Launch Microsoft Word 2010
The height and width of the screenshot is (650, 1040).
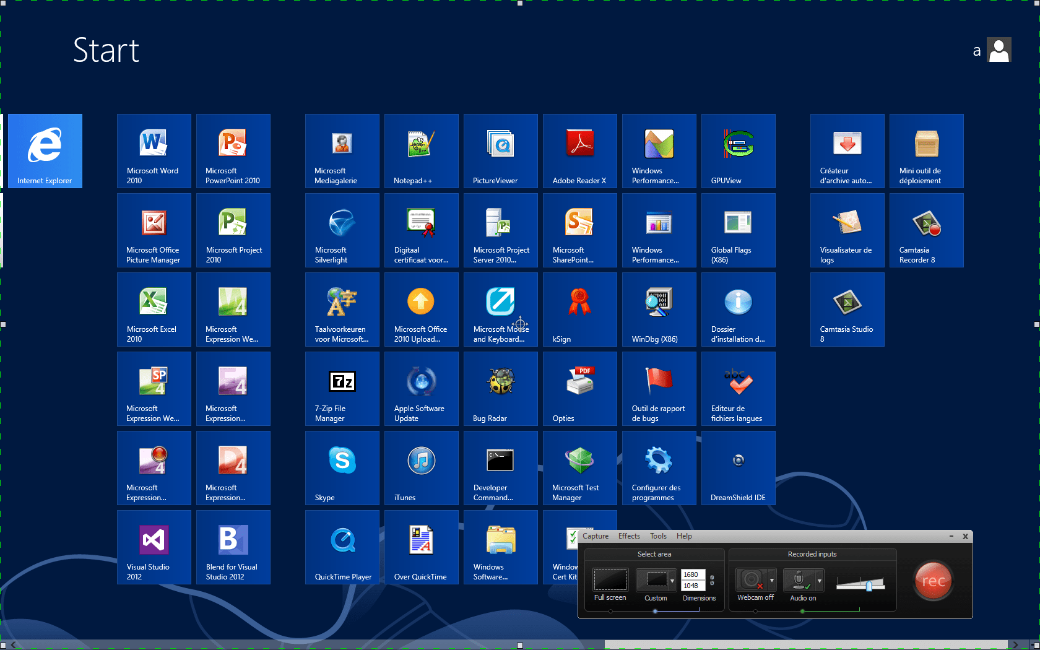tap(154, 151)
